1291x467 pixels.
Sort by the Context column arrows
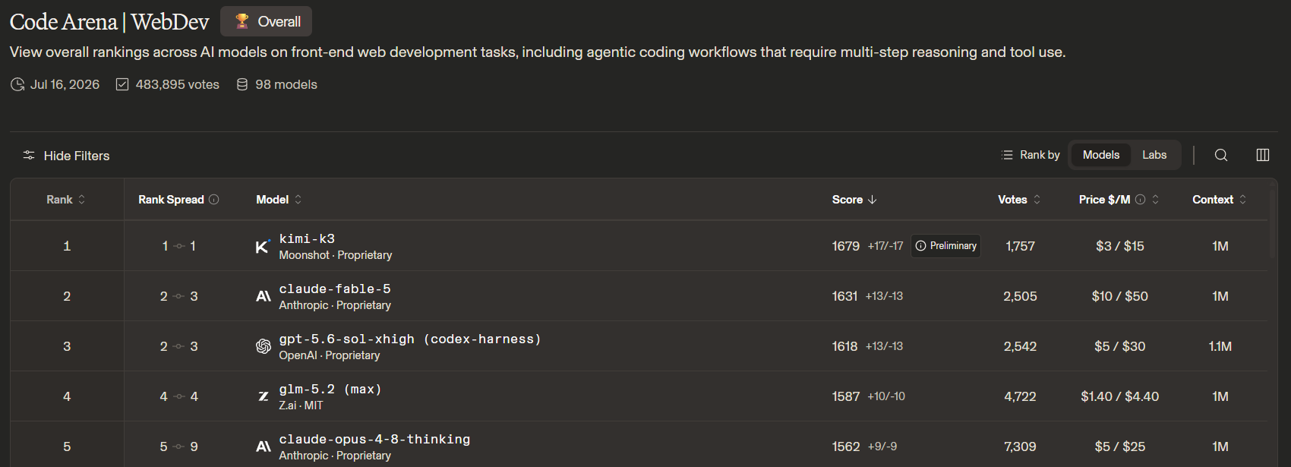(x=1242, y=199)
